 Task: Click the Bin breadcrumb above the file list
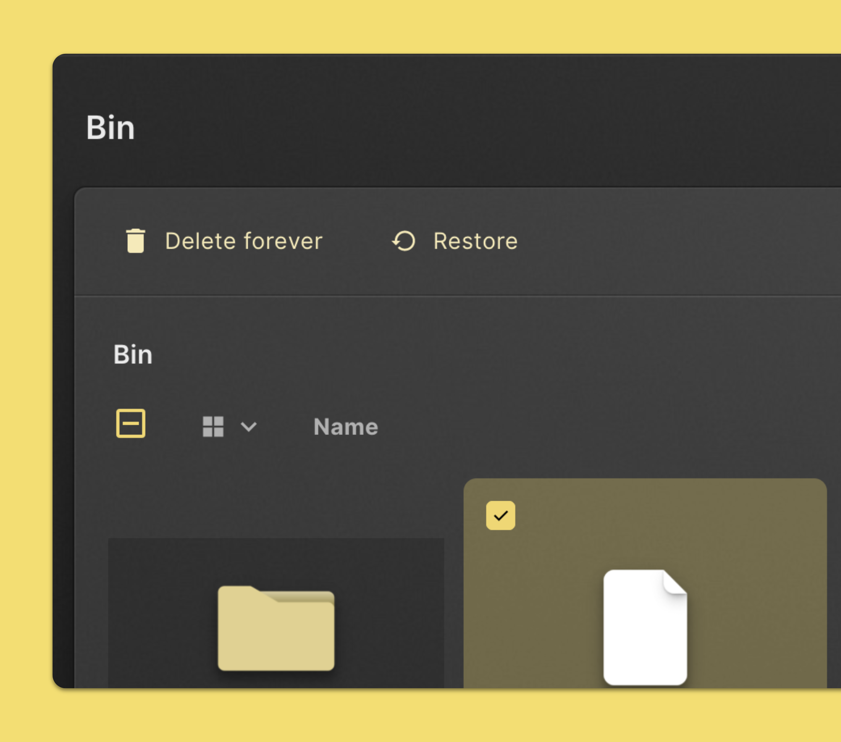(133, 354)
